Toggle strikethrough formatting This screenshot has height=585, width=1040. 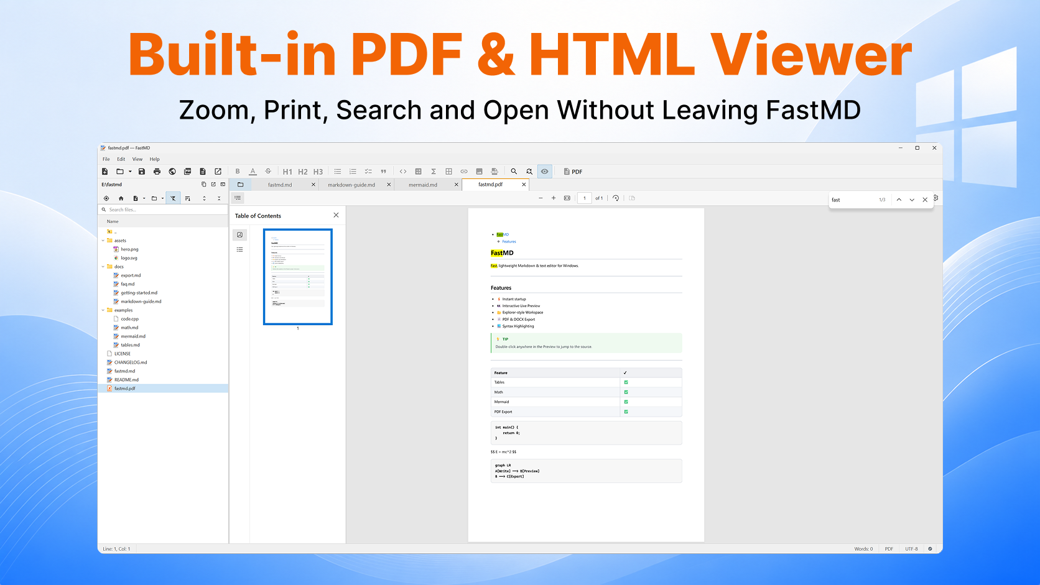point(268,172)
